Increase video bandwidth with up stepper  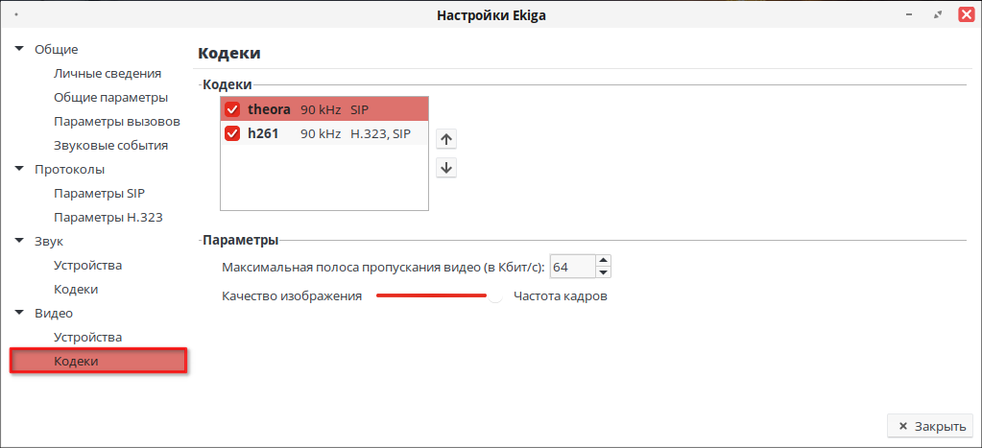[603, 260]
